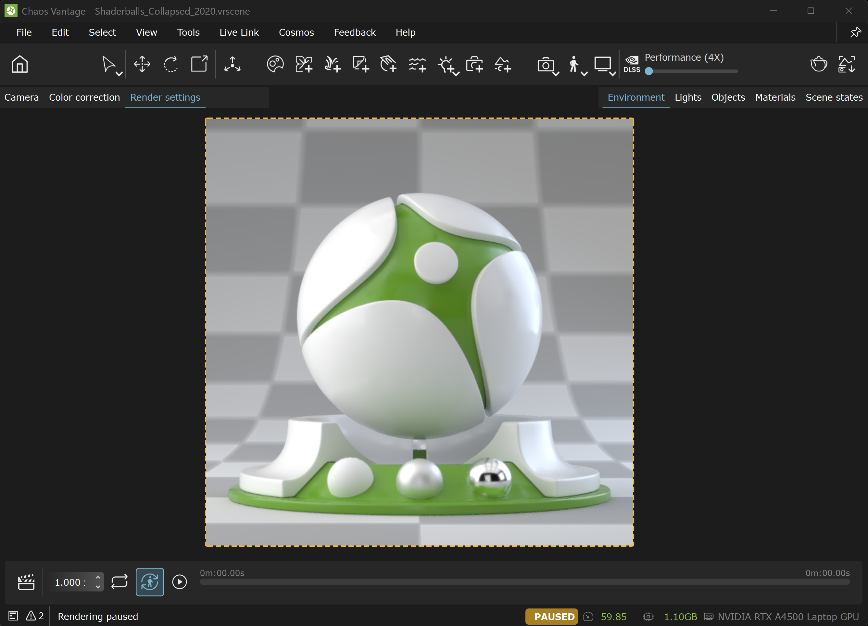
Task: Click the screenshot camera icon
Action: tap(545, 65)
